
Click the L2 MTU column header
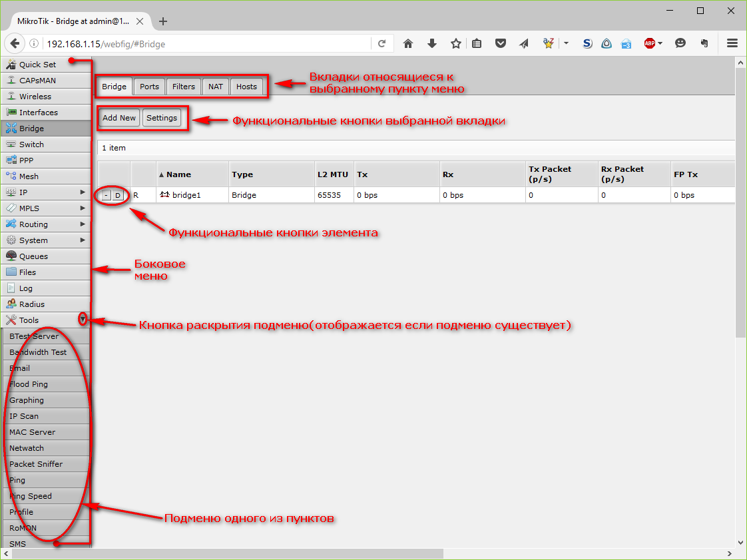(x=332, y=174)
